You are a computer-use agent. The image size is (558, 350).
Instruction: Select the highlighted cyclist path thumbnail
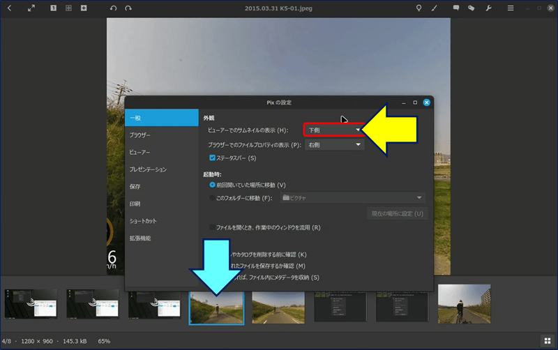tap(216, 308)
